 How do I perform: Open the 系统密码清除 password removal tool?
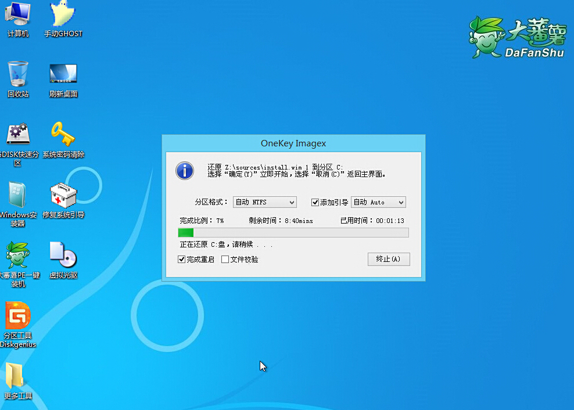click(64, 135)
